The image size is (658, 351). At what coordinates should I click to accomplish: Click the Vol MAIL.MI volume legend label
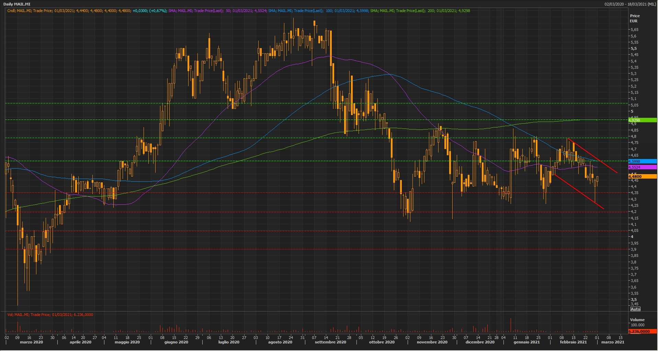(x=50, y=315)
